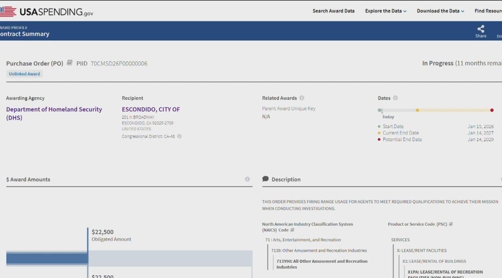Click the USAspending.gov flag logo
This screenshot has width=502, height=278.
(x=8, y=12)
